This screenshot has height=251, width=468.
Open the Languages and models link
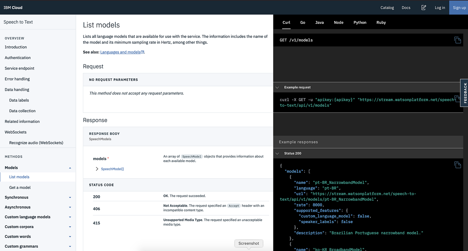click(120, 52)
